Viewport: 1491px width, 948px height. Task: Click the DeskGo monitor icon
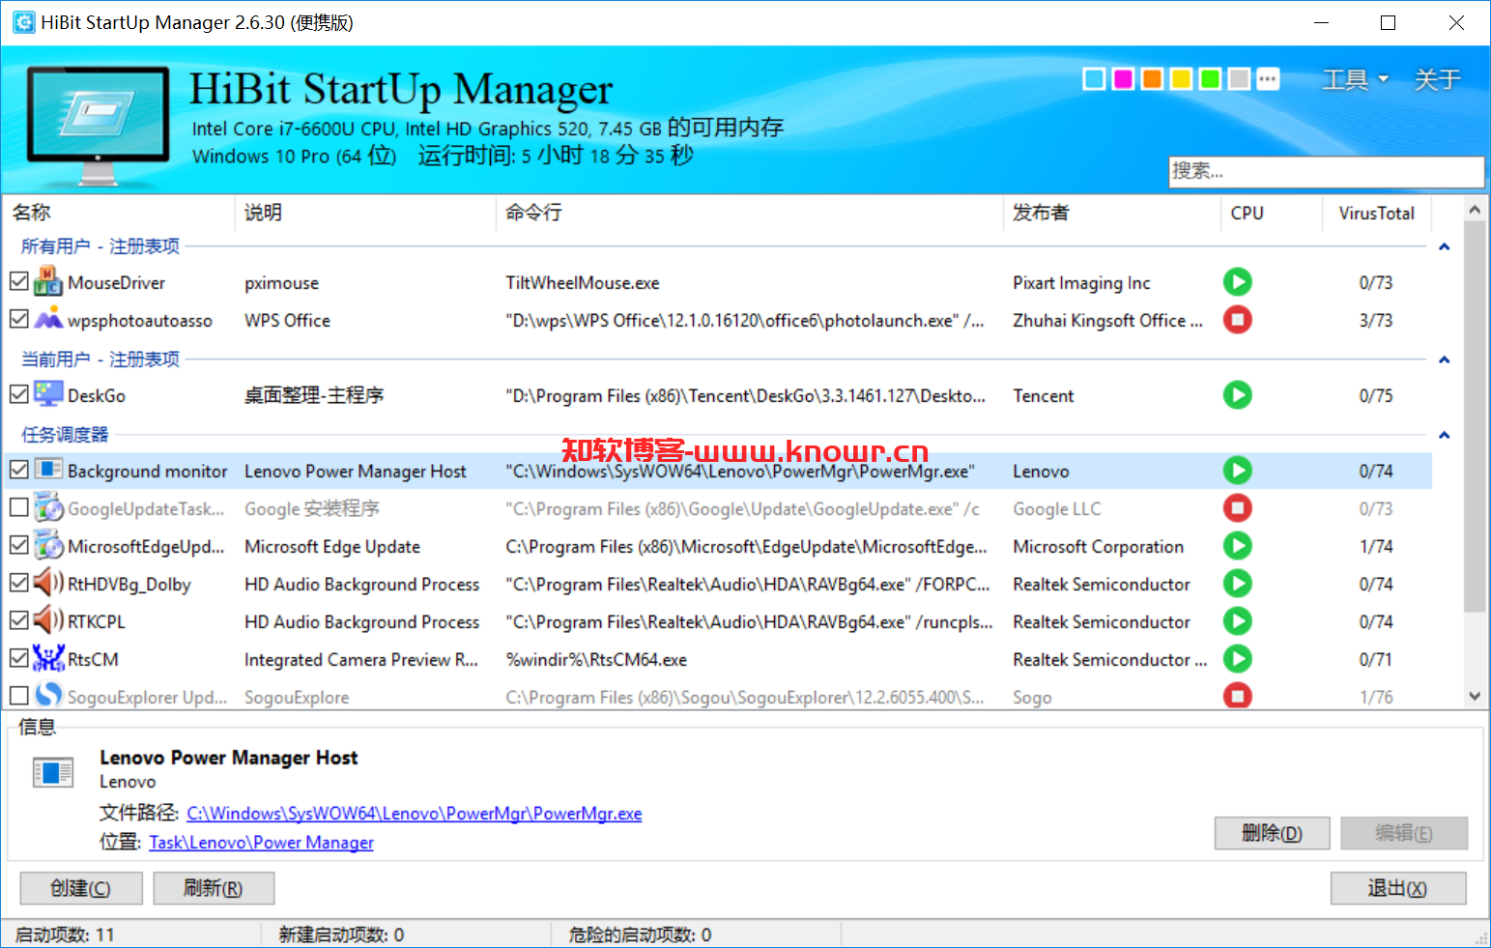pyautogui.click(x=48, y=394)
